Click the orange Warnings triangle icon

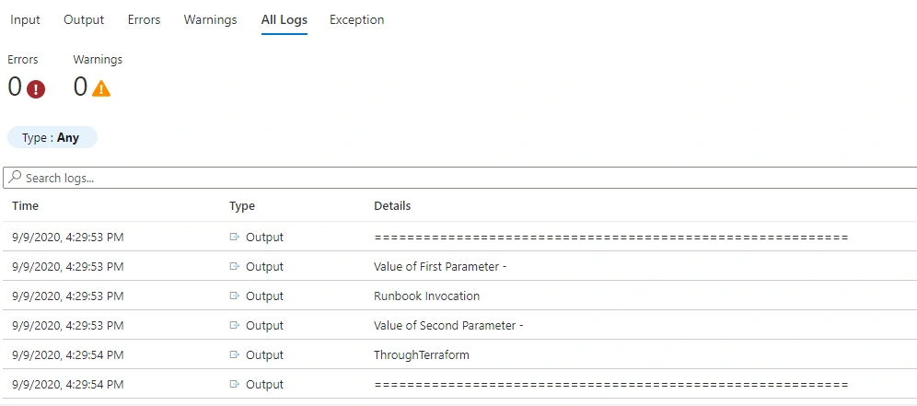click(x=101, y=88)
